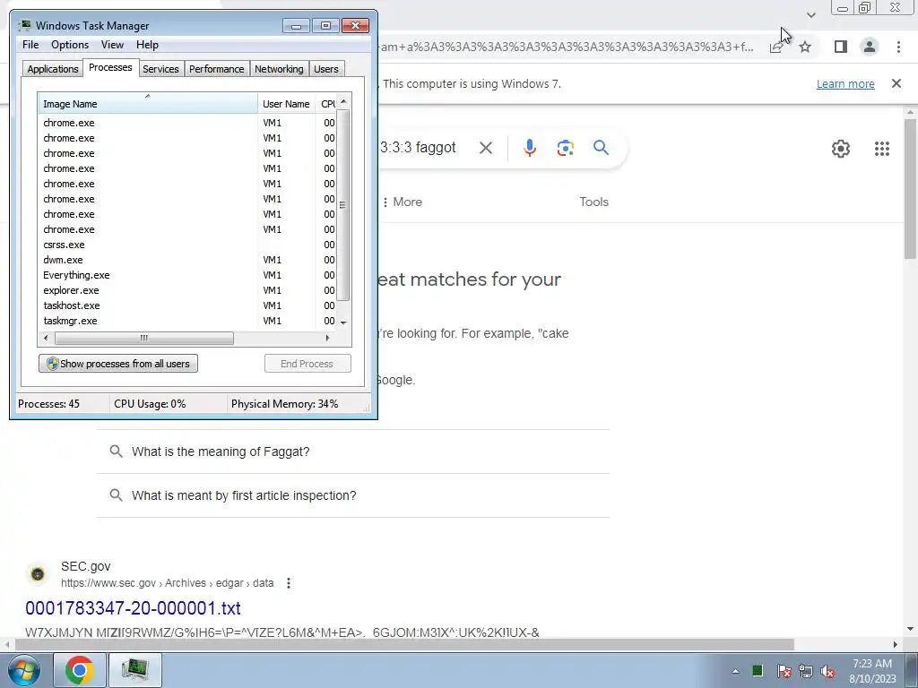Click the process list horizontal scroll left arrow
918x688 pixels.
coord(46,338)
